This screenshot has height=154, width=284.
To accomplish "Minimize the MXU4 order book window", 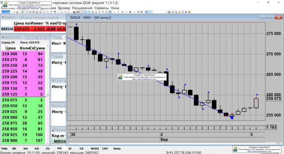I will [28, 37].
